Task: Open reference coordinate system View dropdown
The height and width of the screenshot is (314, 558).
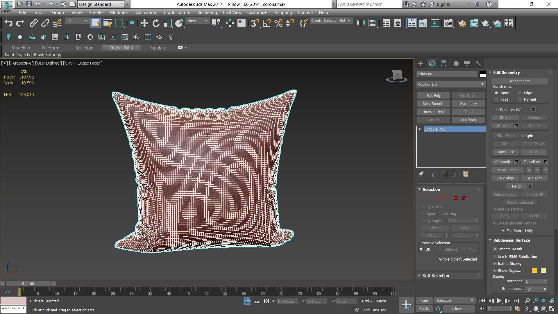Action: tap(198, 21)
